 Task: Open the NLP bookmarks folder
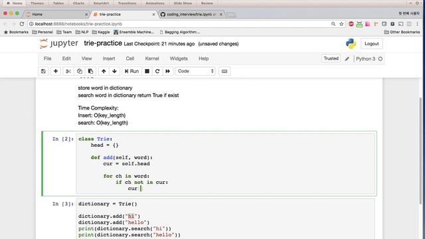[82, 32]
